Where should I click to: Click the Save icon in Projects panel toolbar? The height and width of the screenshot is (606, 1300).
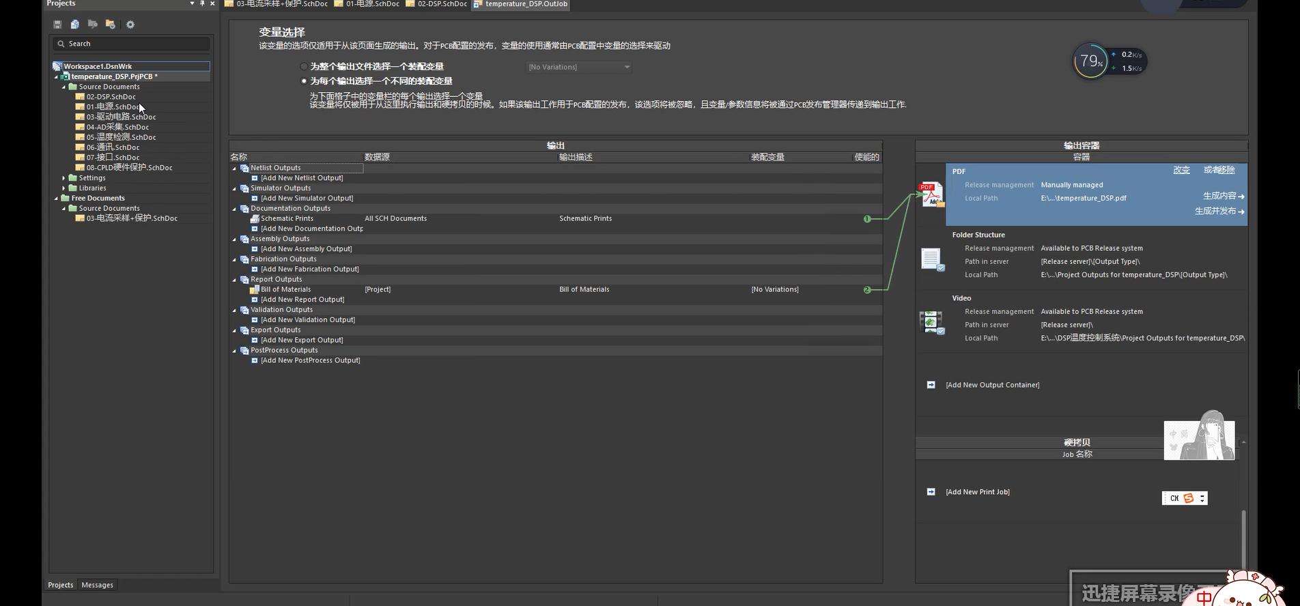57,25
